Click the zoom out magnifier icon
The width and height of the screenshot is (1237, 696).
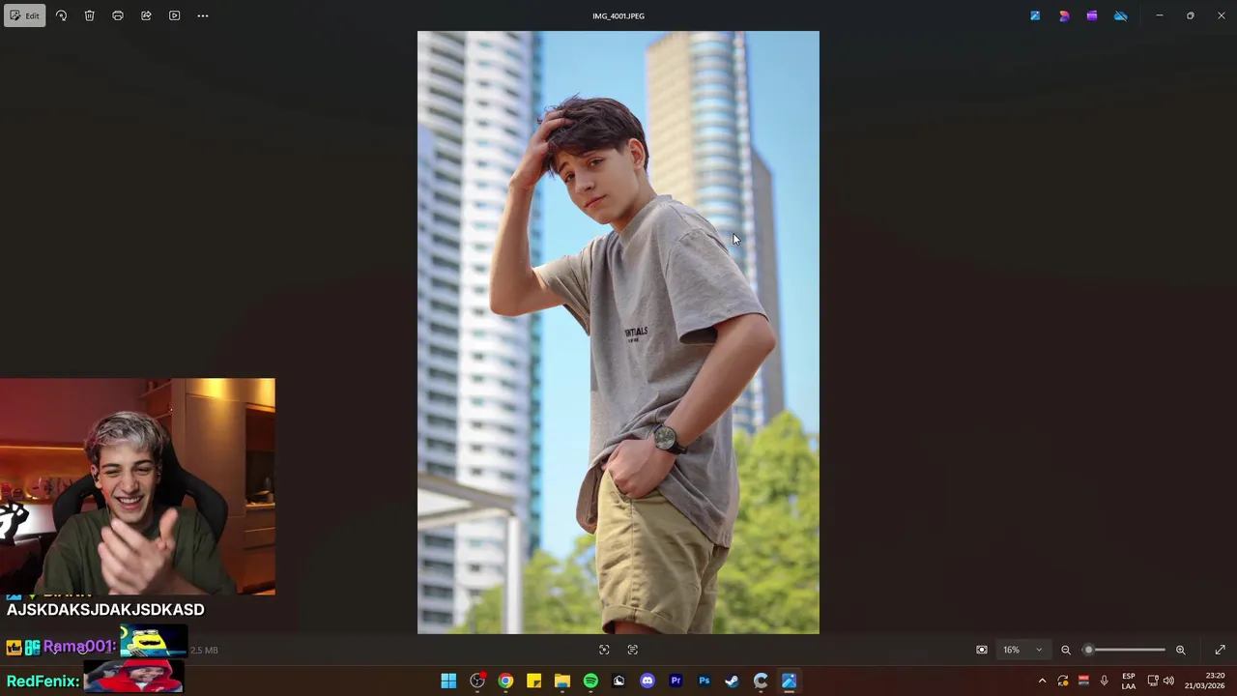[x=1066, y=650]
